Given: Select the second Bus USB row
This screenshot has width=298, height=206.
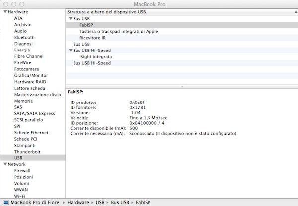Looking at the screenshot, I should (182, 44).
